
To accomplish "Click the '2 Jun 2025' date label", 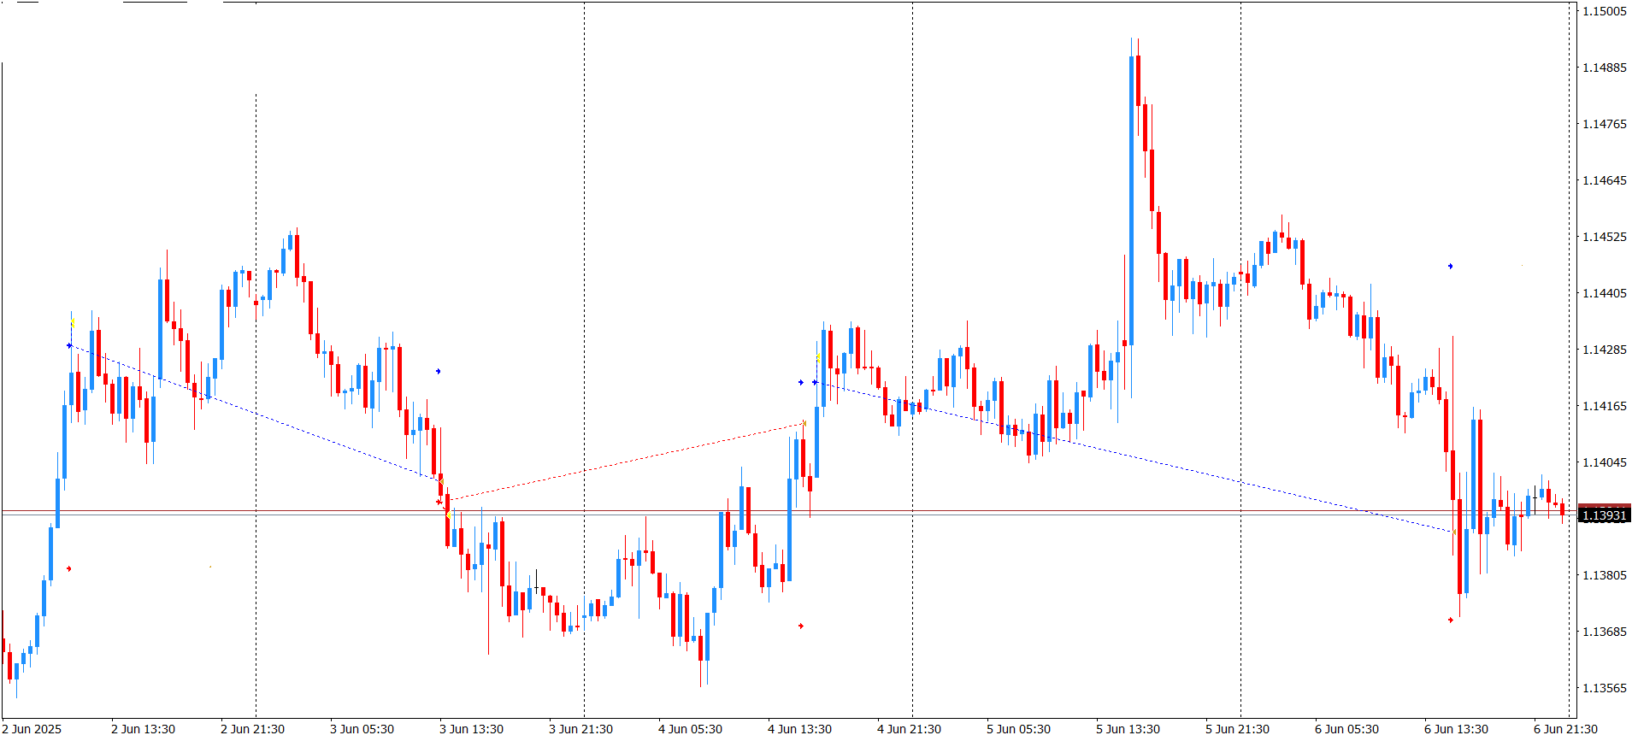I will coord(32,729).
